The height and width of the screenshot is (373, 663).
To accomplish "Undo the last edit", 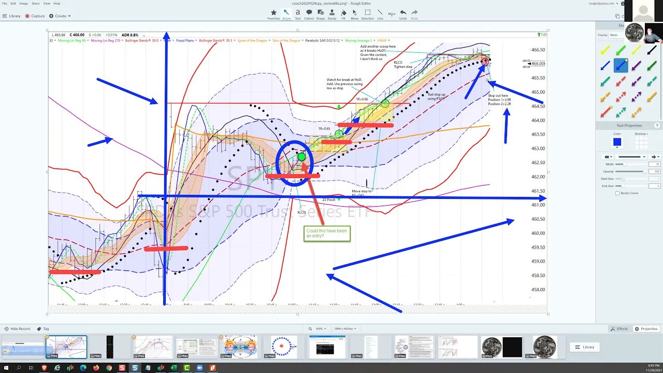I will point(403,14).
